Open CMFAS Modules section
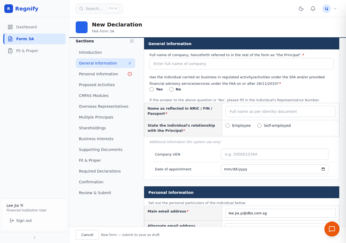This screenshot has width=346, height=243. pyautogui.click(x=105, y=96)
